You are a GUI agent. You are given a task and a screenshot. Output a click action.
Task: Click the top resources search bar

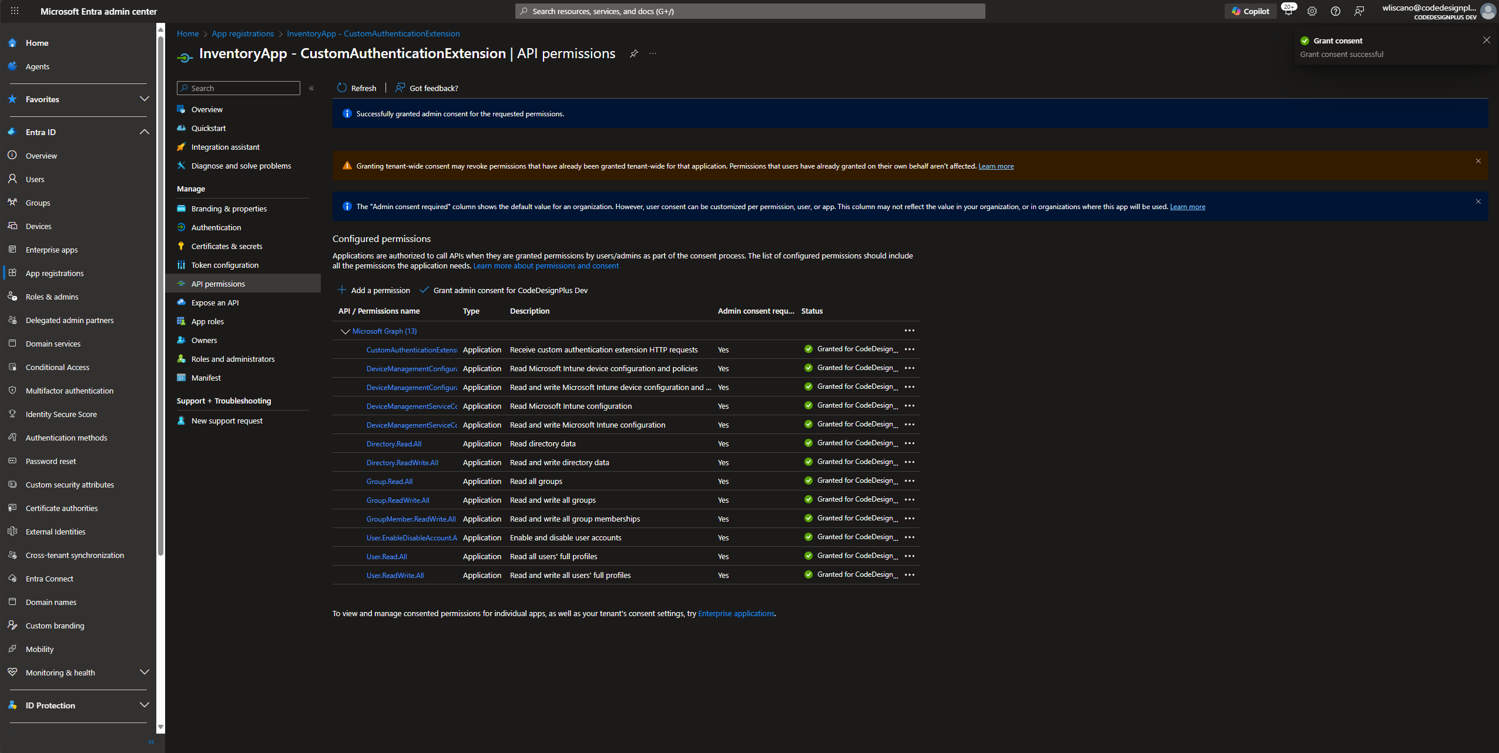(750, 11)
